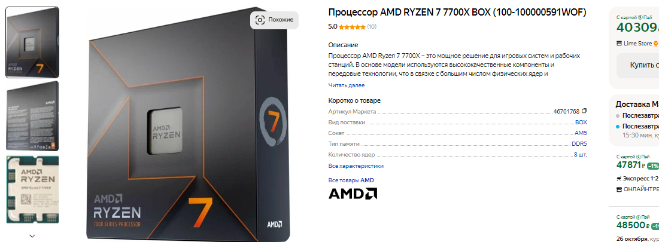Click the DDR5 memory type link

(579, 144)
